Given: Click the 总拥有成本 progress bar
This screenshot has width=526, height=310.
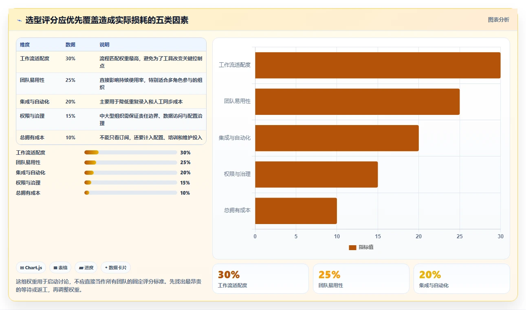Looking at the screenshot, I should pyautogui.click(x=130, y=193).
